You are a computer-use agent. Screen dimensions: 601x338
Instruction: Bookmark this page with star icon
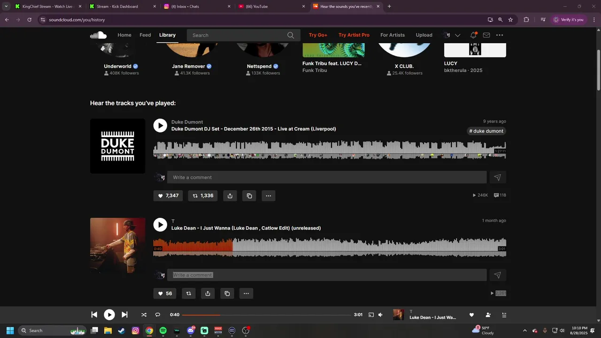pyautogui.click(x=510, y=20)
